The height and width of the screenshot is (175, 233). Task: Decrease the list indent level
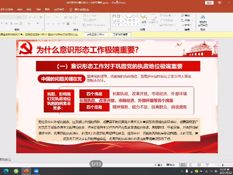pos(66,17)
